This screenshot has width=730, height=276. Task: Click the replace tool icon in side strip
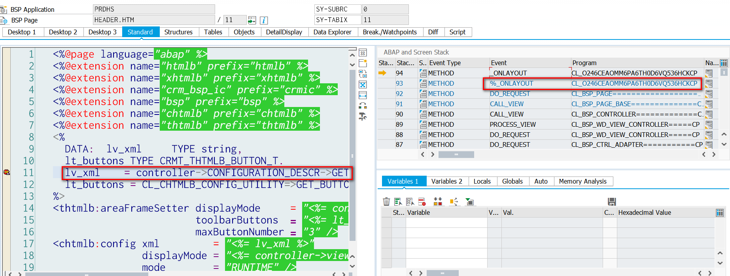tap(363, 74)
